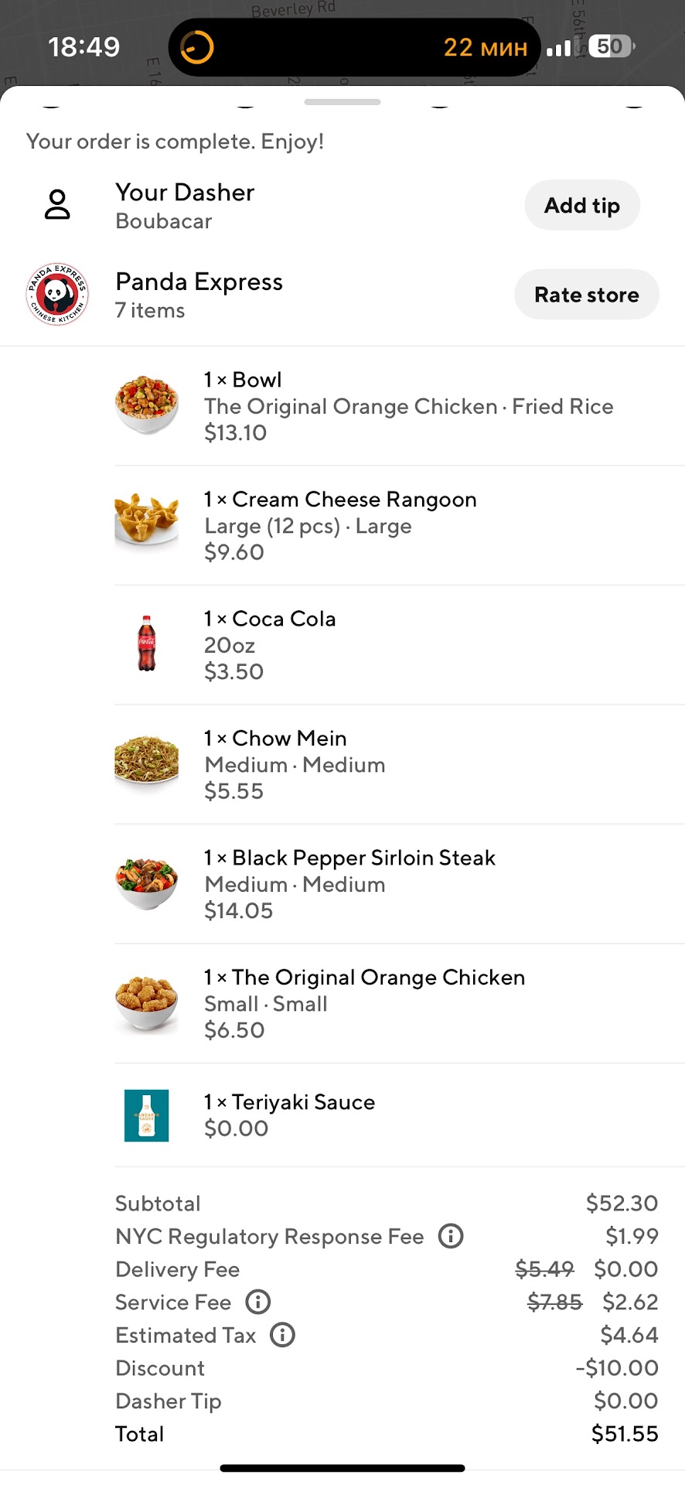Open the Chow Mein item image
Screen dimensions: 685x1485
click(146, 763)
